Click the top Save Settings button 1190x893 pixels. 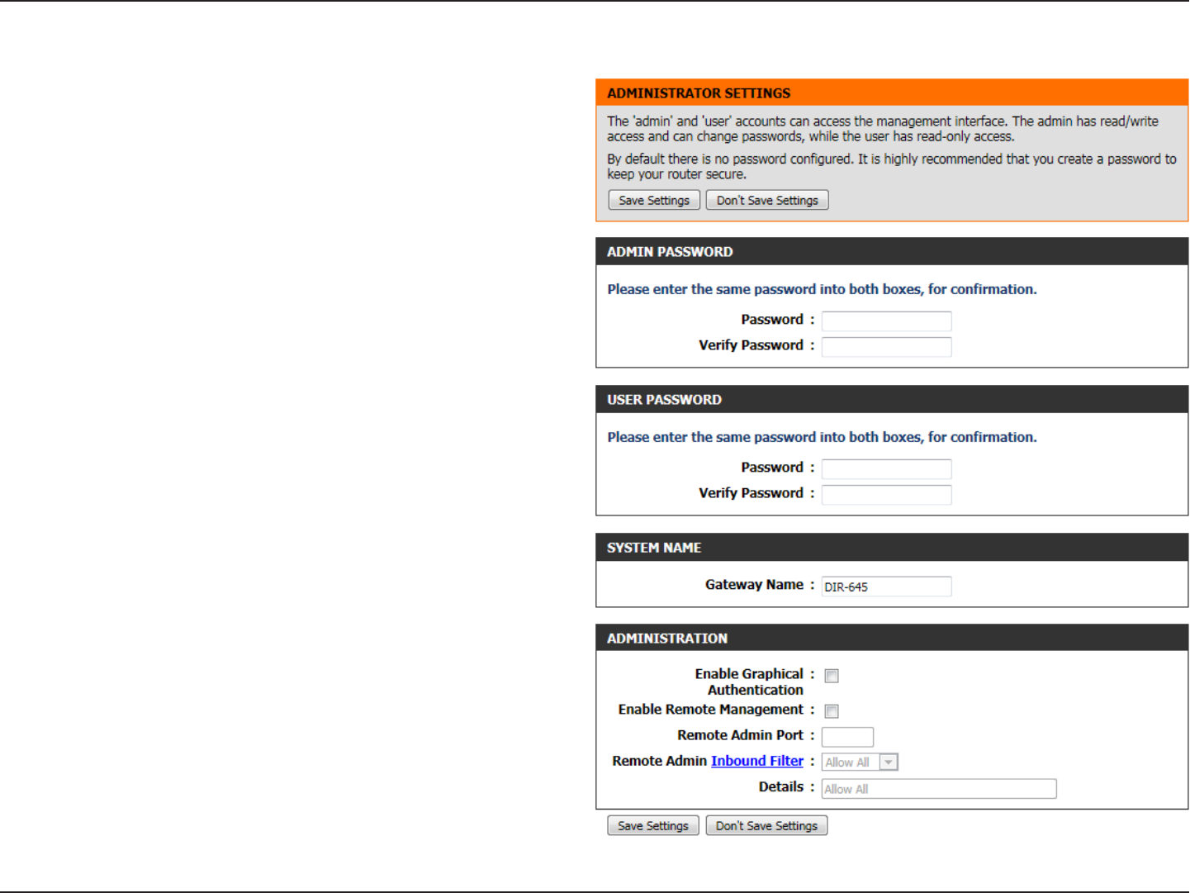point(654,201)
